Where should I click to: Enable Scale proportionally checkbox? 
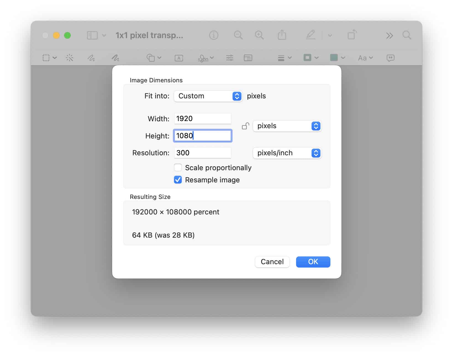pos(178,167)
